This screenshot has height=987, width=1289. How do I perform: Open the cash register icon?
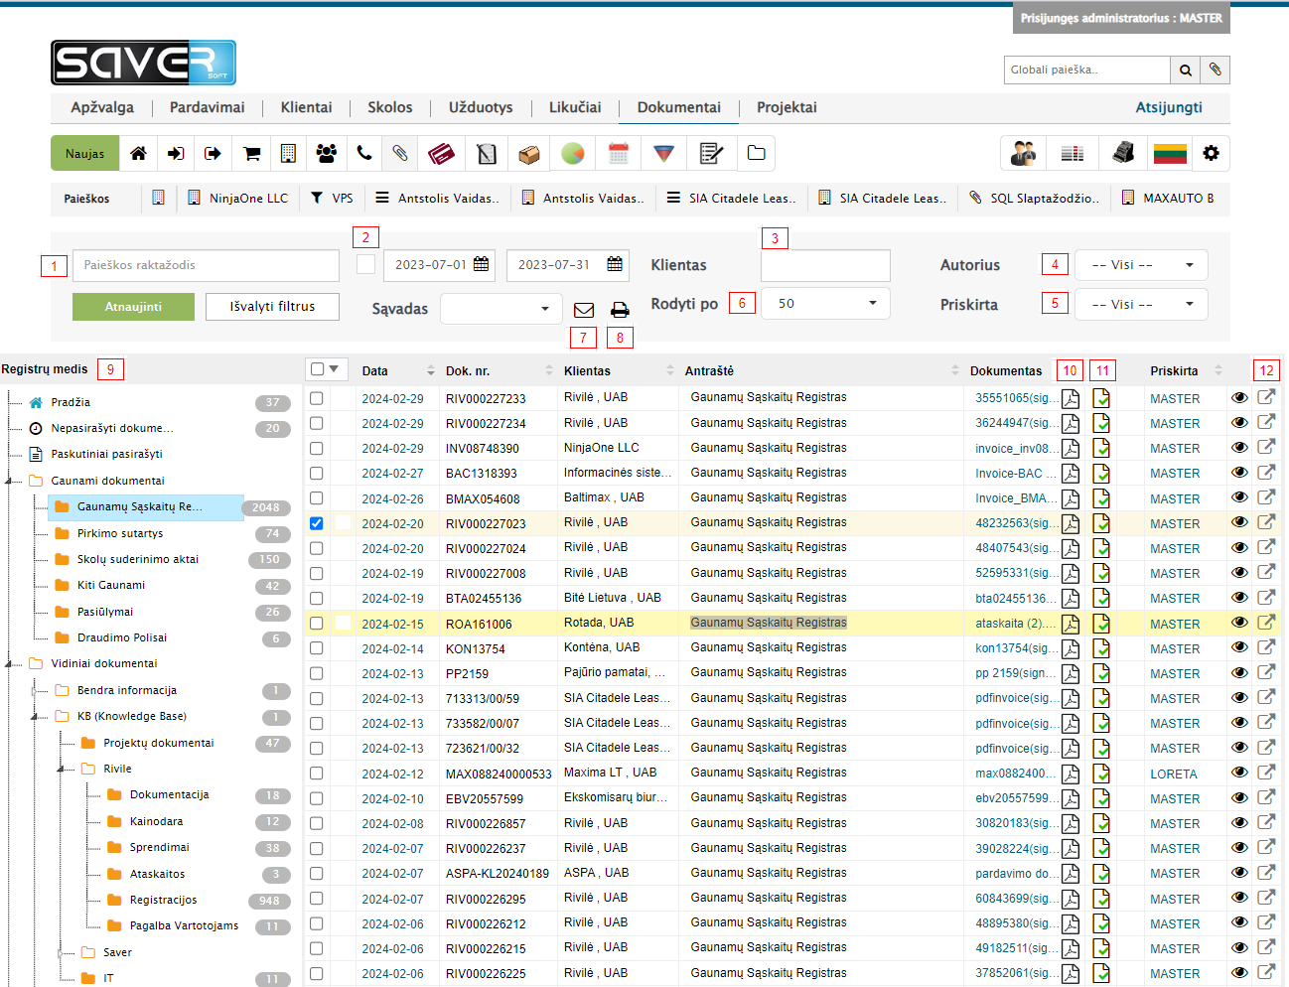(1123, 154)
